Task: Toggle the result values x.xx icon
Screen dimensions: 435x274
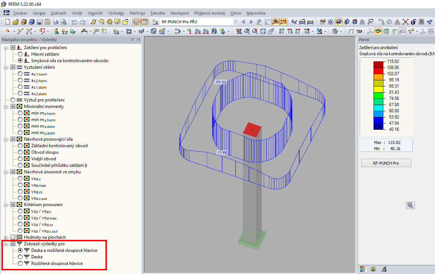Action: click(x=283, y=21)
